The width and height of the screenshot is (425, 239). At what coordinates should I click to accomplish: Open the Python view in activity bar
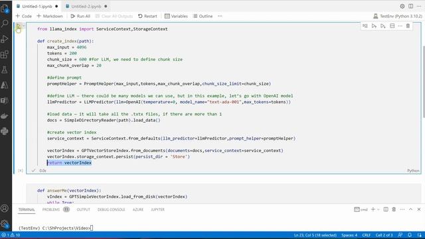[x=5, y=131]
